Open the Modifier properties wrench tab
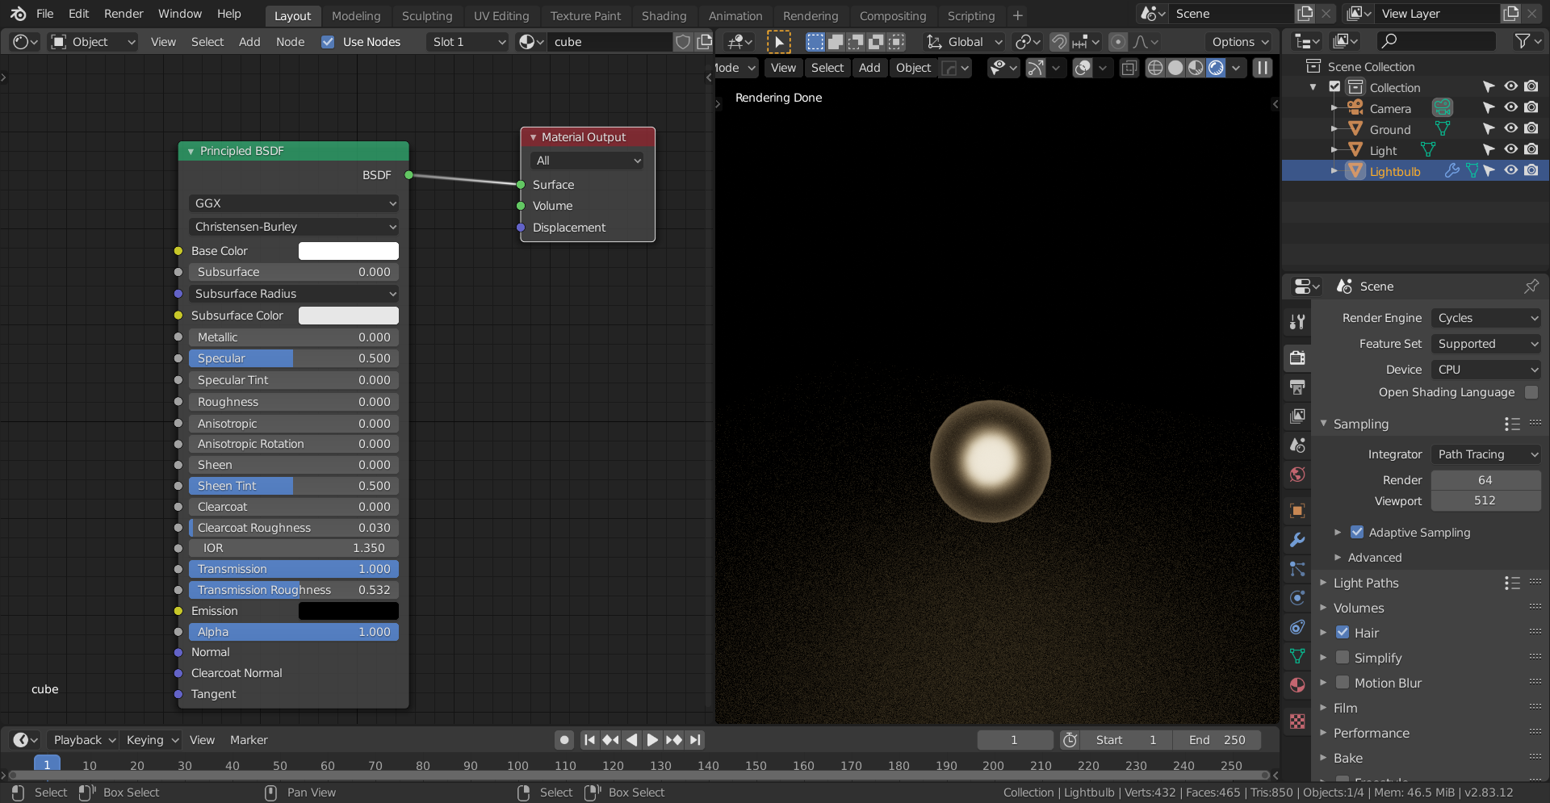1550x803 pixels. click(x=1297, y=540)
